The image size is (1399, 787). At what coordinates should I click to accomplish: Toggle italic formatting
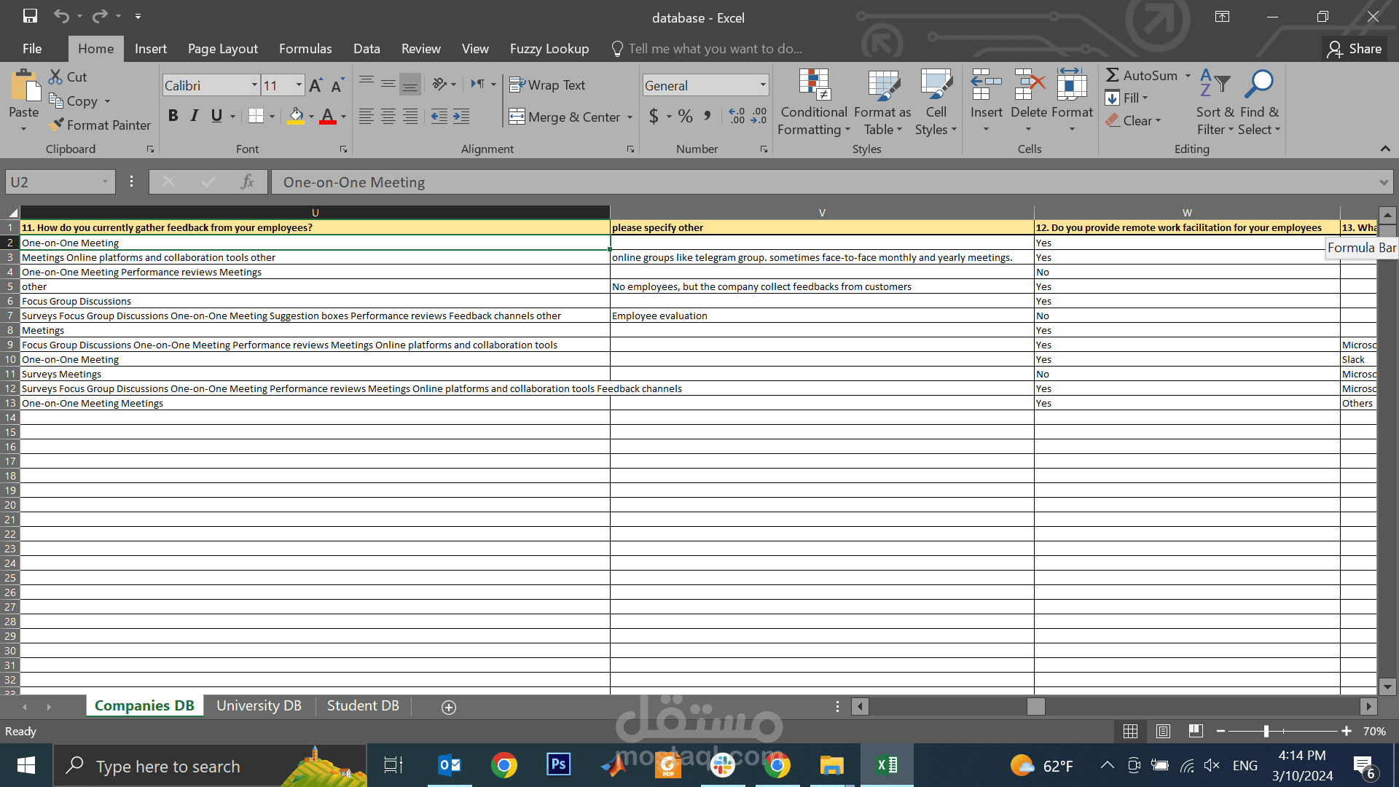pyautogui.click(x=194, y=115)
